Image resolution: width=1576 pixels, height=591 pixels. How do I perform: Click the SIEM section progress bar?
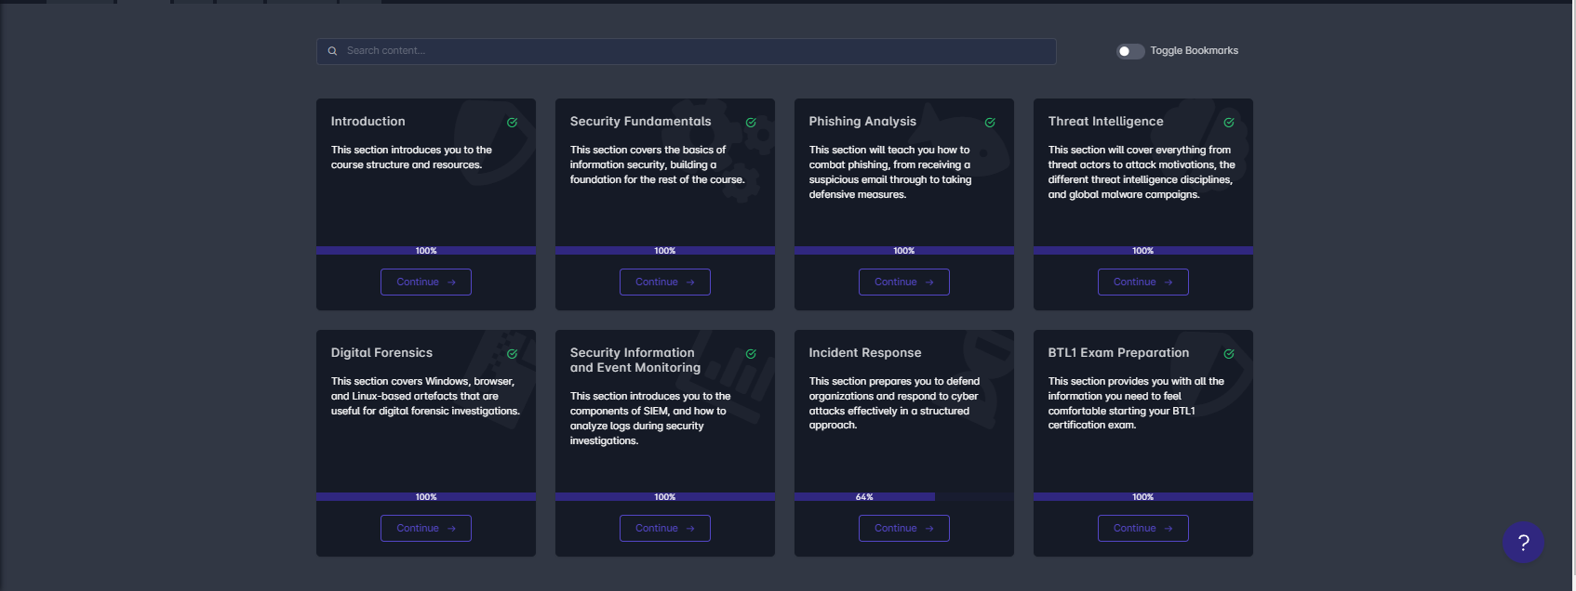point(665,497)
